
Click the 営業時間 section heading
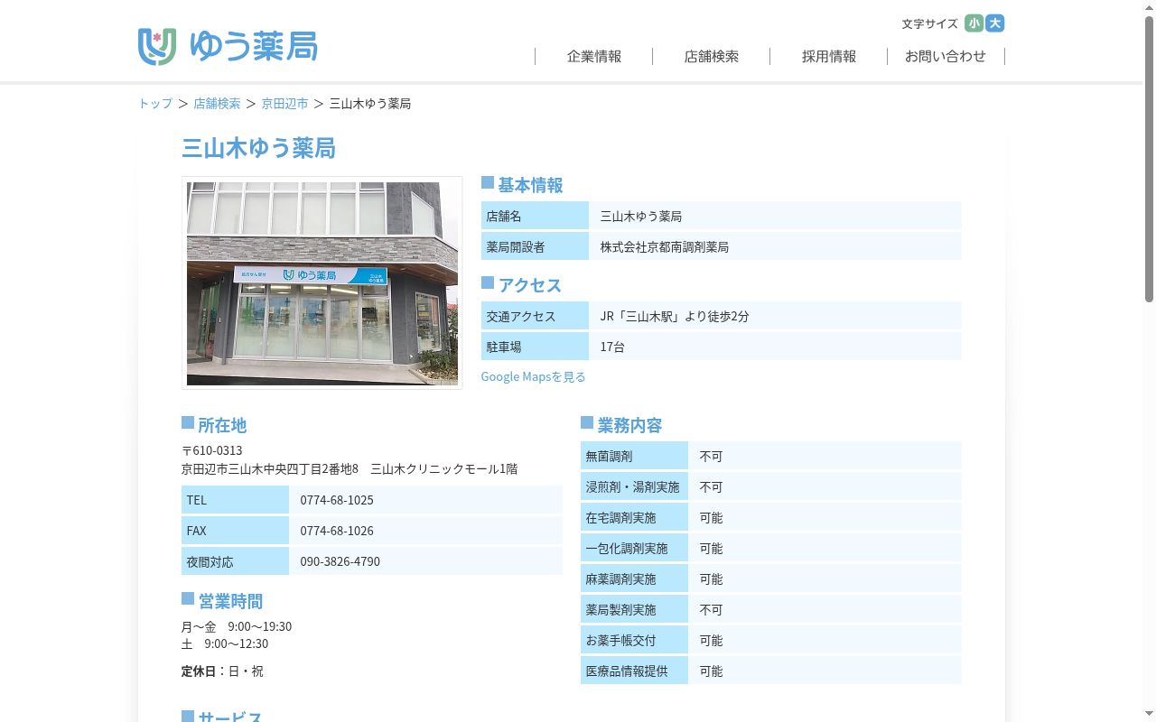(230, 601)
